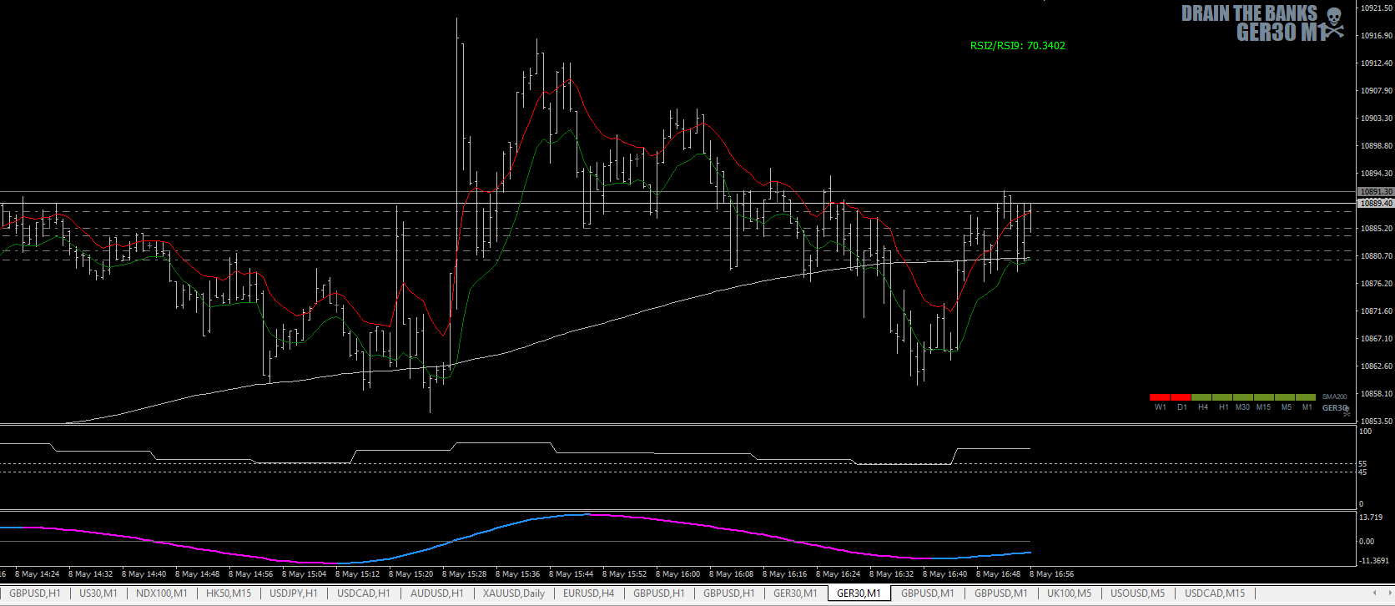
Task: Switch to the US30,M1 chart tab
Action: click(98, 593)
